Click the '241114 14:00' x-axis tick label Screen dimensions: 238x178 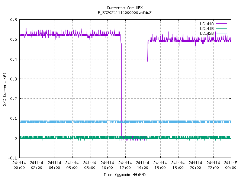pyautogui.click(x=142, y=165)
